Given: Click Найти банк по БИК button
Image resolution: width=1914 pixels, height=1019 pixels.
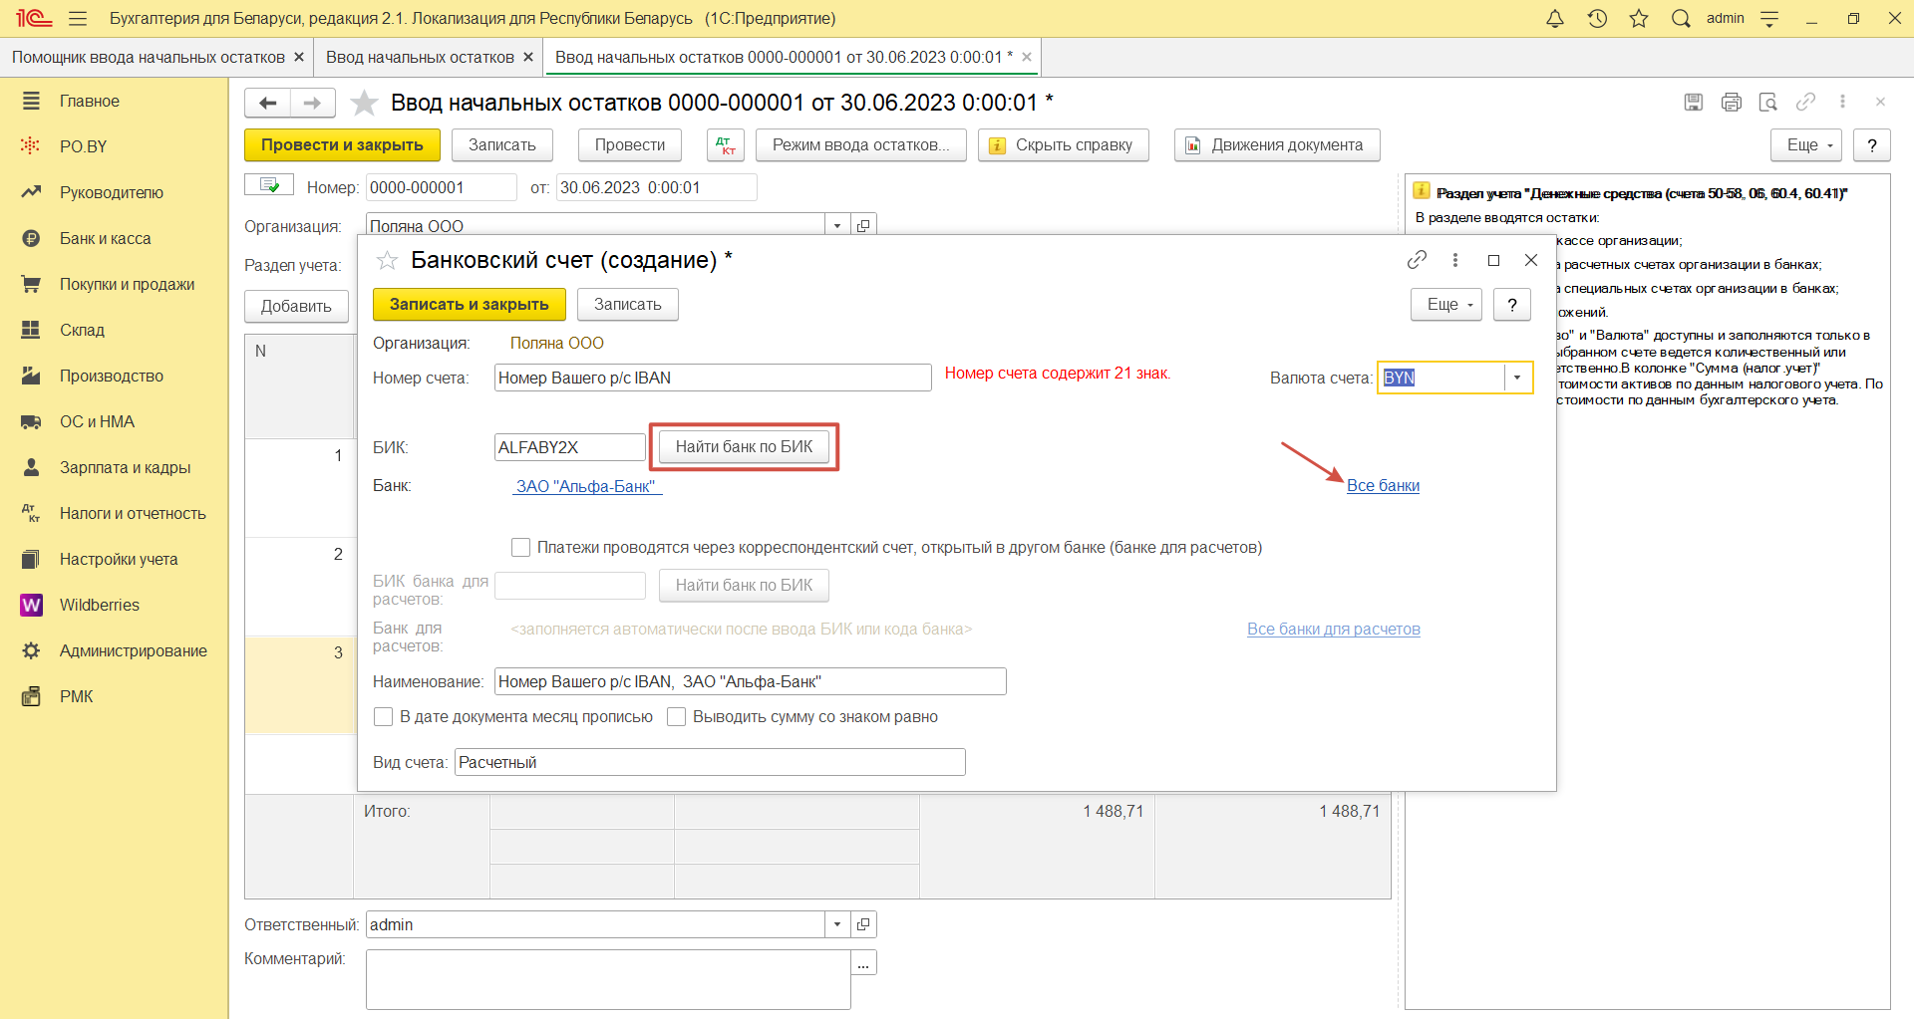Looking at the screenshot, I should pyautogui.click(x=744, y=447).
